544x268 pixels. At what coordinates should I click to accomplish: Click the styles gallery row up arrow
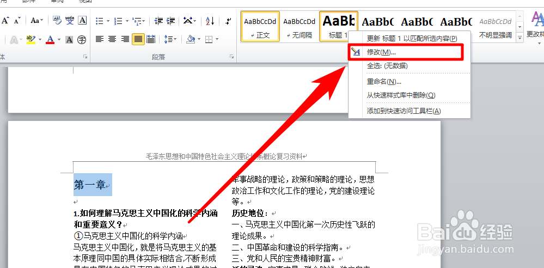pyautogui.click(x=519, y=16)
